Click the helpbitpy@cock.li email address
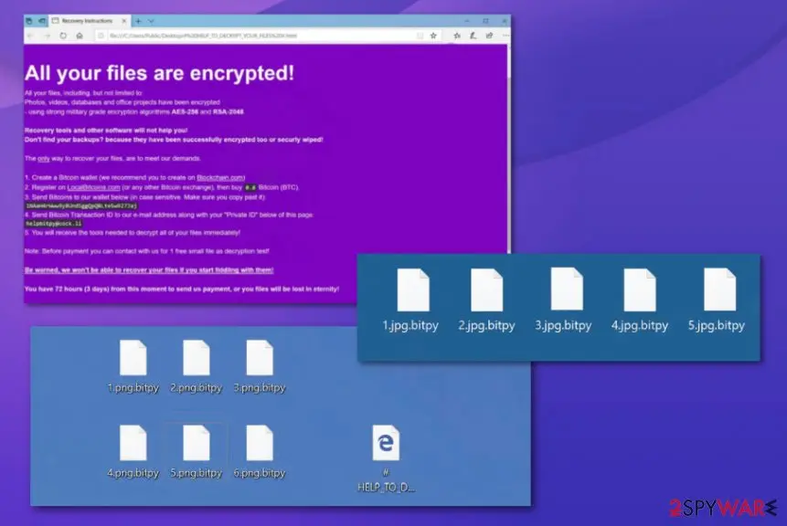This screenshot has height=526, width=787. (x=54, y=224)
